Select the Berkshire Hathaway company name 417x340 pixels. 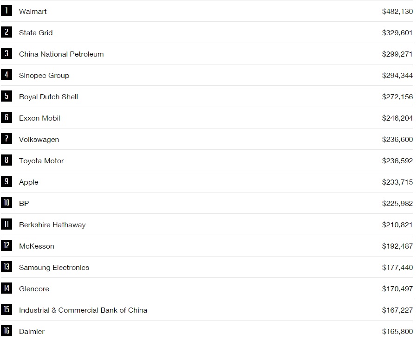[x=52, y=225]
